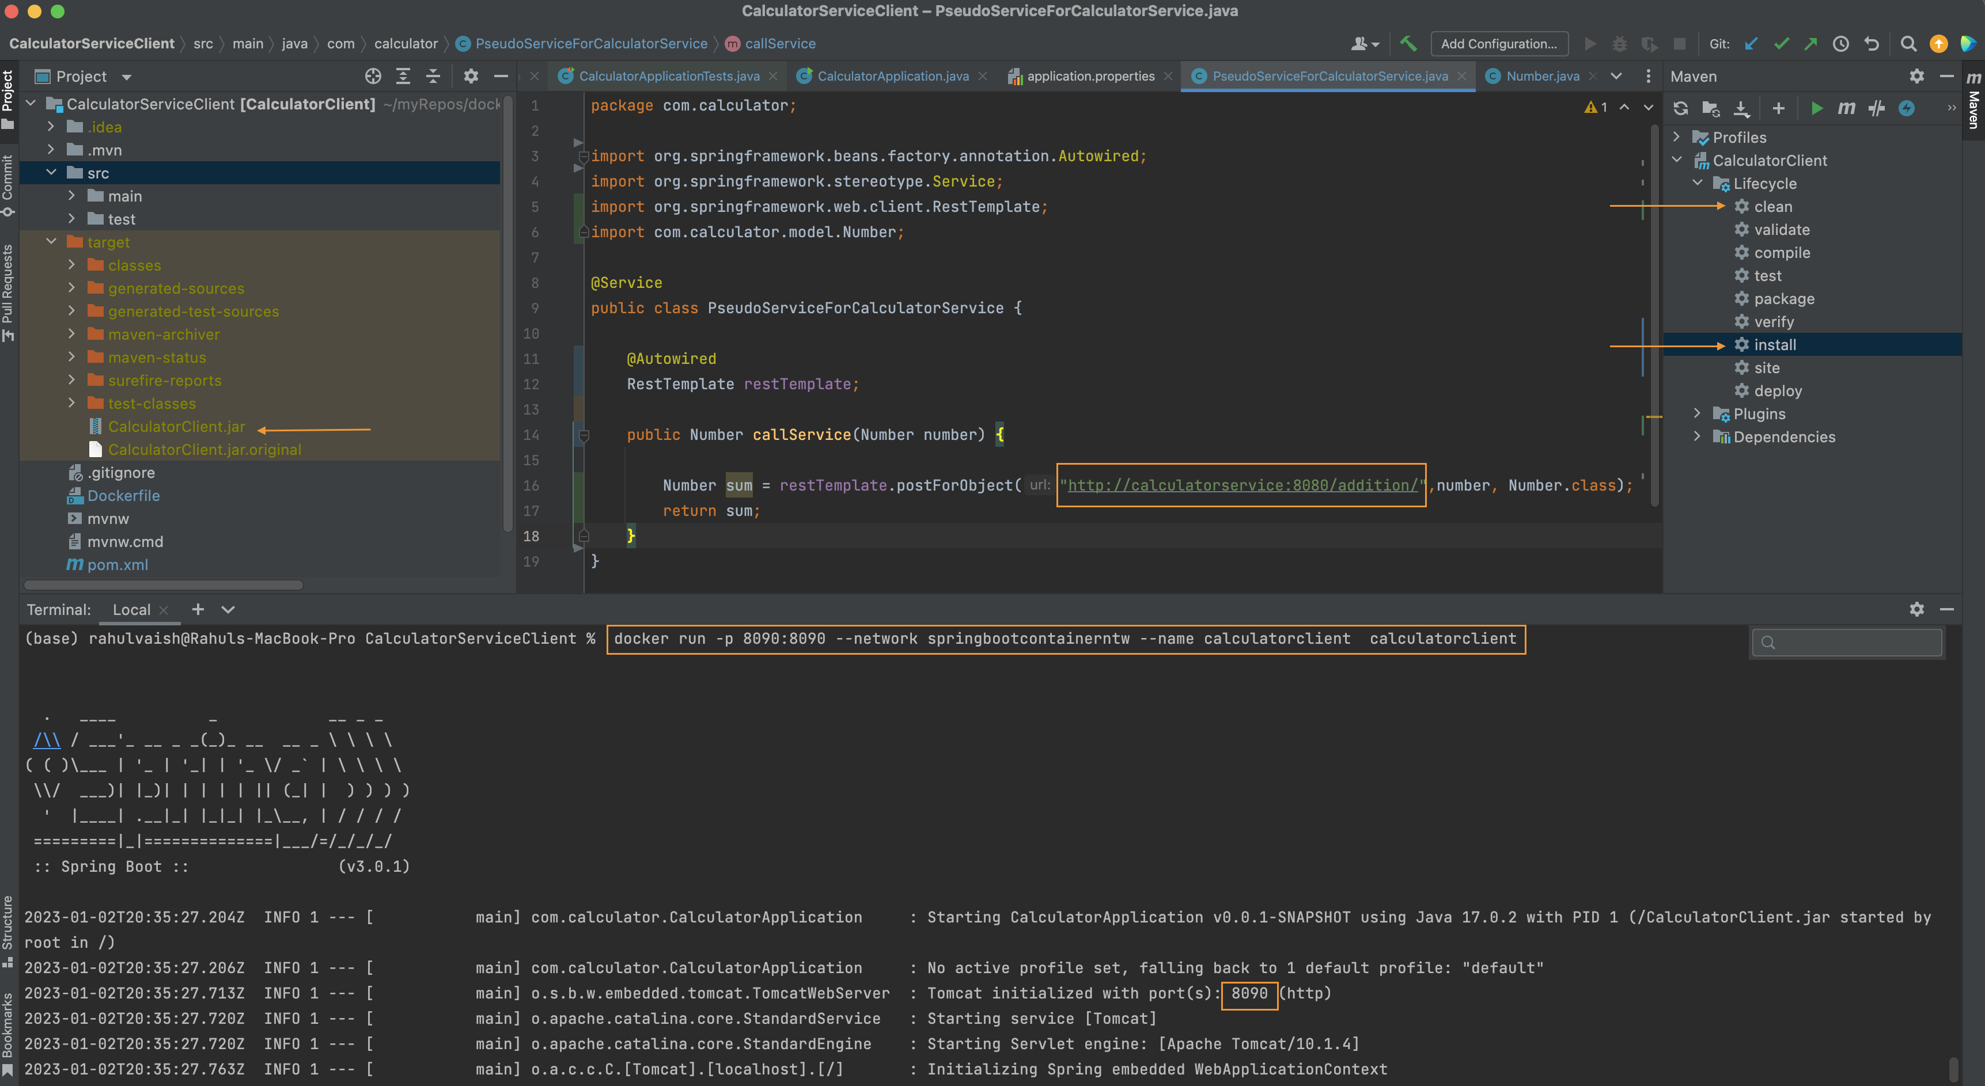This screenshot has width=1985, height=1086.
Task: Build project with the hammer icon
Action: [x=1408, y=44]
